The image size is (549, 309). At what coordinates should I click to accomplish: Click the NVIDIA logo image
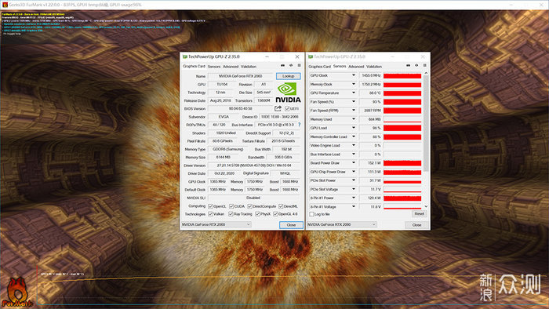pos(288,93)
